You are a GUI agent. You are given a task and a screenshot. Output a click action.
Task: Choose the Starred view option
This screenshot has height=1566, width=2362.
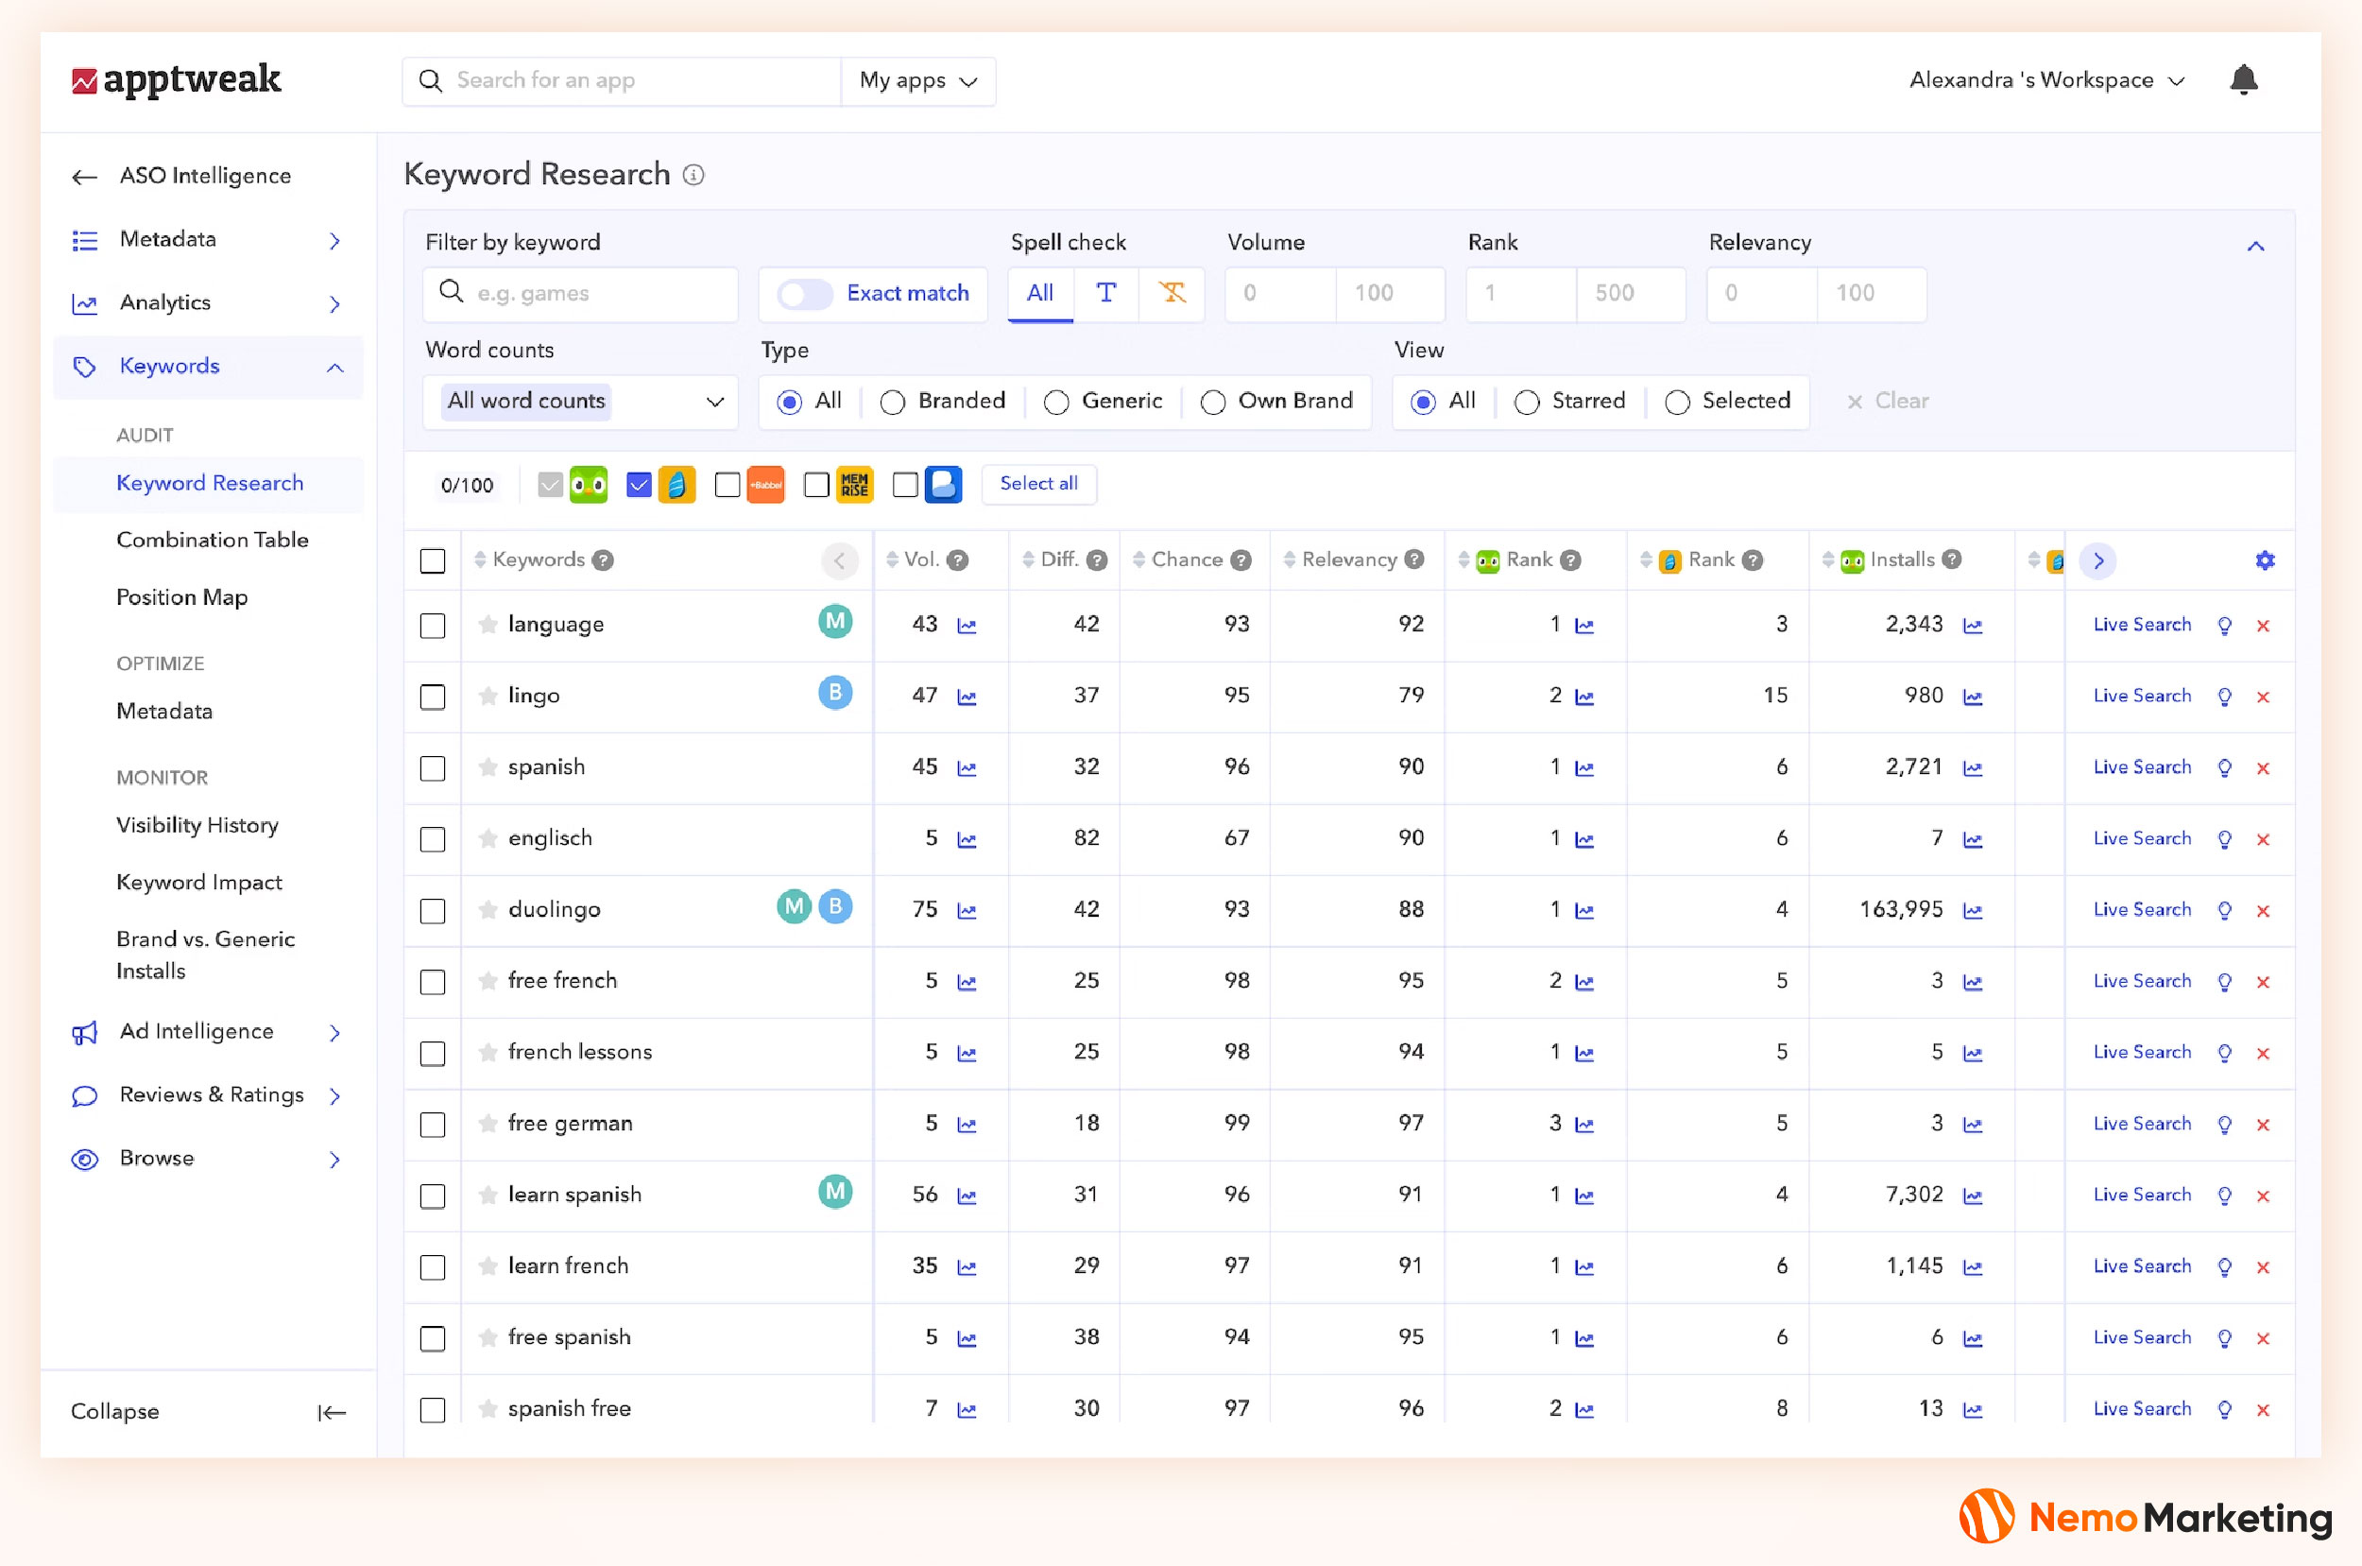[1527, 402]
